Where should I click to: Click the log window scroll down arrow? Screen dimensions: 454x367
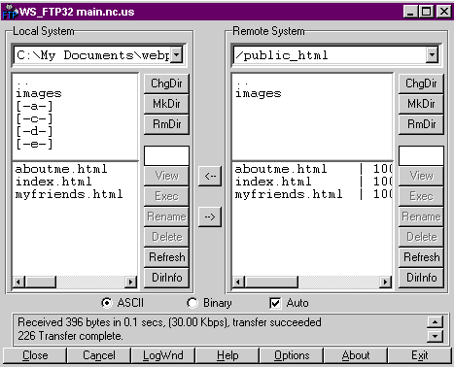(435, 336)
